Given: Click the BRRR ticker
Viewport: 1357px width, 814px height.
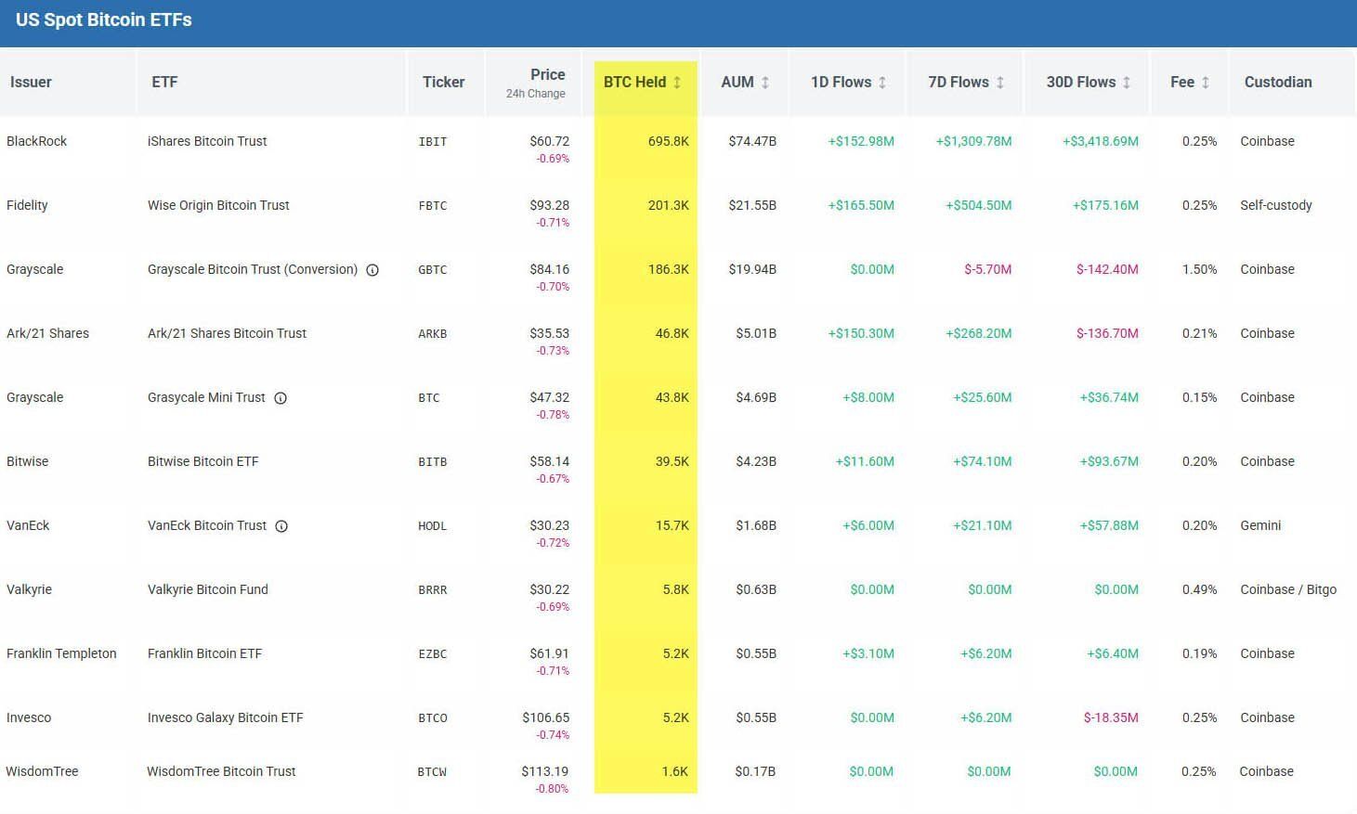Looking at the screenshot, I should click(x=433, y=590).
